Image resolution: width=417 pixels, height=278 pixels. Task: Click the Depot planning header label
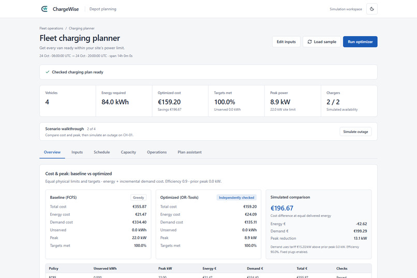[x=103, y=9]
